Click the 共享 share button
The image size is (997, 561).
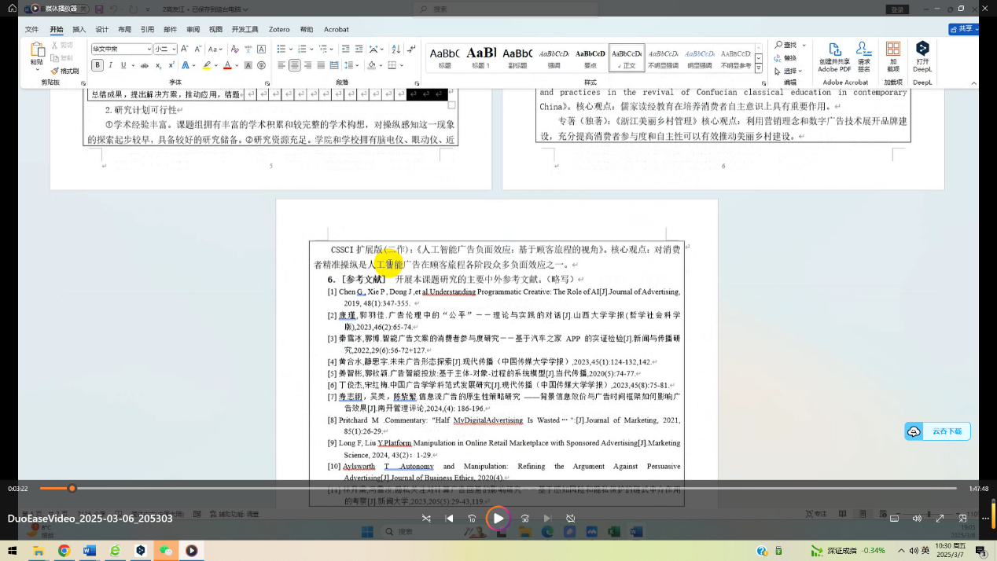point(963,29)
